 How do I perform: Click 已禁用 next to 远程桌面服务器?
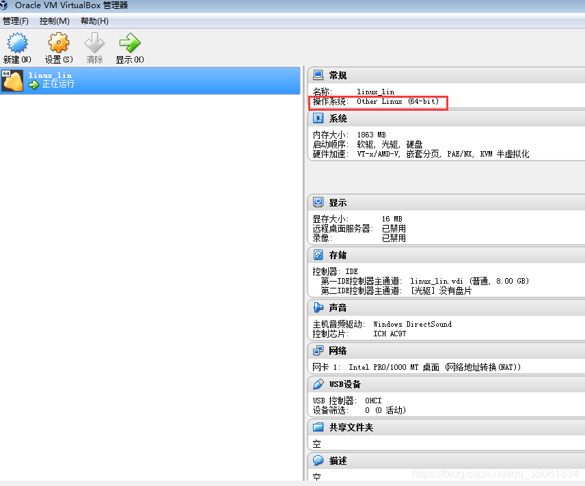394,228
